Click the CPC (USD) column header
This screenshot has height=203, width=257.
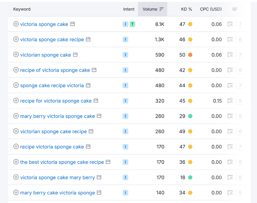211,9
